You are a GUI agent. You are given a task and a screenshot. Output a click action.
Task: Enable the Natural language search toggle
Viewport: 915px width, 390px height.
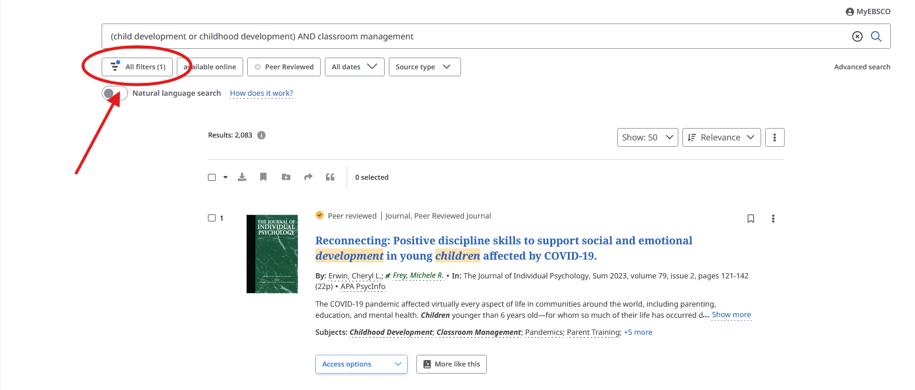(x=115, y=93)
